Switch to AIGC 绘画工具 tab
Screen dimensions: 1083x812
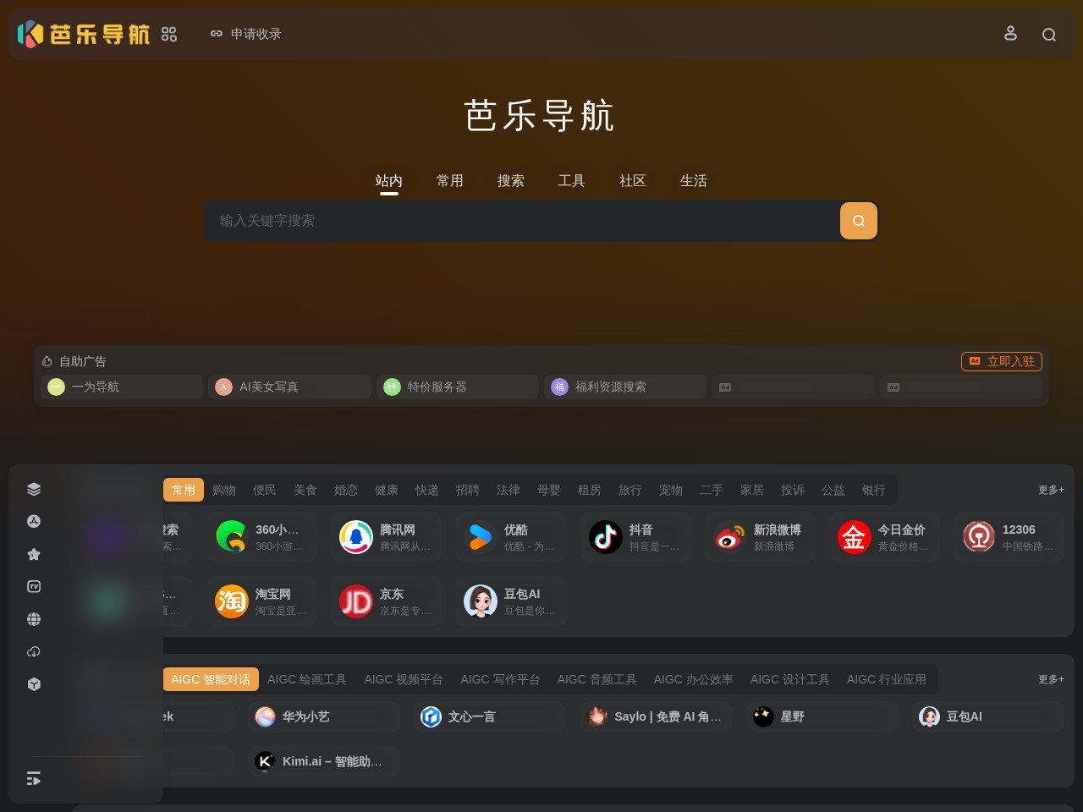pos(306,679)
